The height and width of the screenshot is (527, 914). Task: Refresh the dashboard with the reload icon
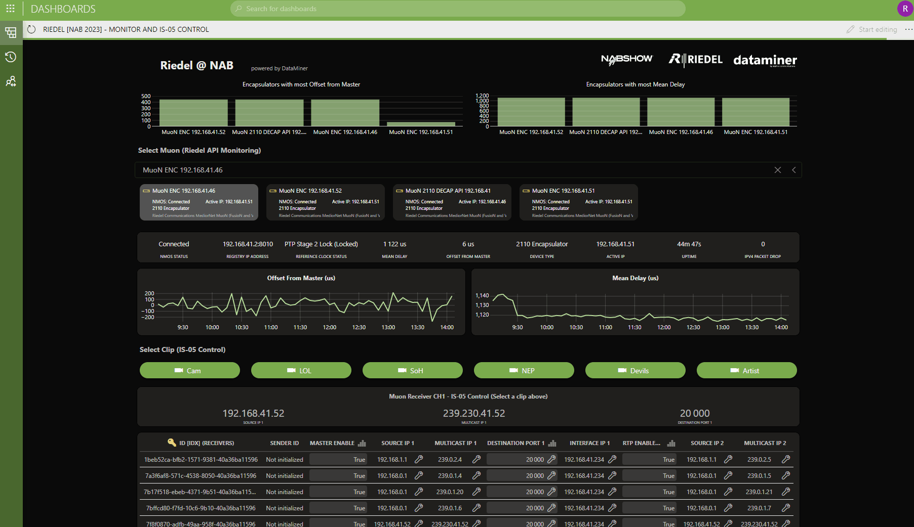pos(31,29)
